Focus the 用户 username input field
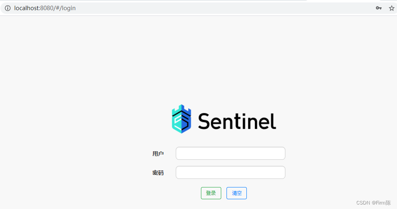This screenshot has width=397, height=209. coord(231,153)
